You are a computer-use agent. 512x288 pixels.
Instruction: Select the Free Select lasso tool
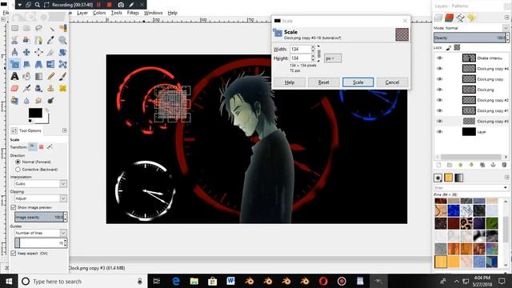(38, 29)
